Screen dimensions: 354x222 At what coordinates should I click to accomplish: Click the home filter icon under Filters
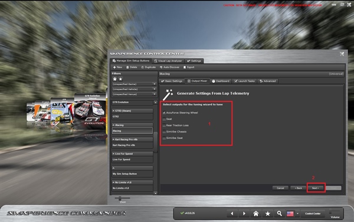pyautogui.click(x=114, y=79)
